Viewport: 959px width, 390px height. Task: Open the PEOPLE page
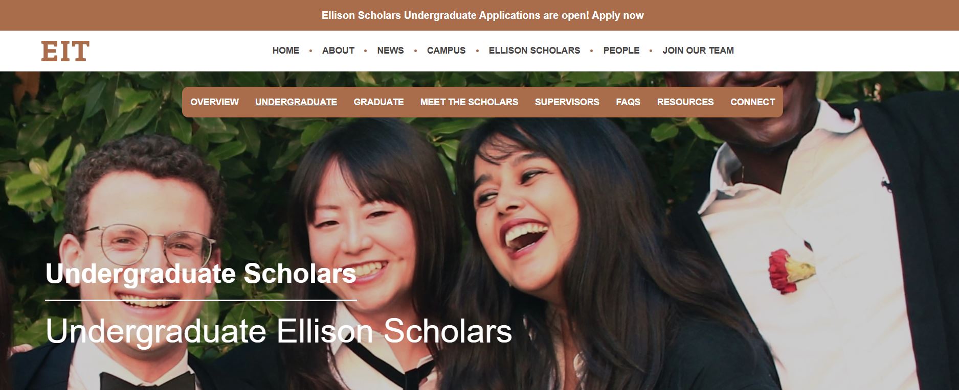(x=621, y=51)
